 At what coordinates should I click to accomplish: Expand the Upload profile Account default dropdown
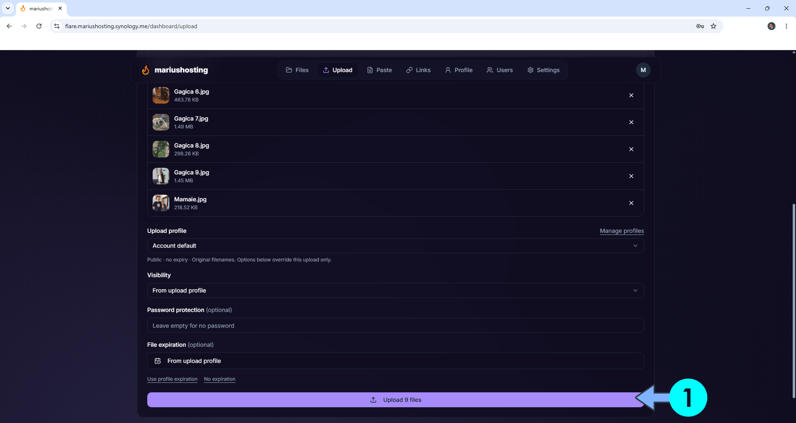(x=395, y=246)
